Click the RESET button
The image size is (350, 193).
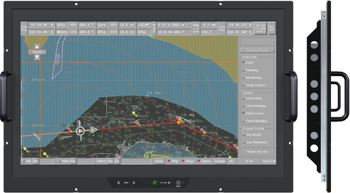click(x=272, y=28)
